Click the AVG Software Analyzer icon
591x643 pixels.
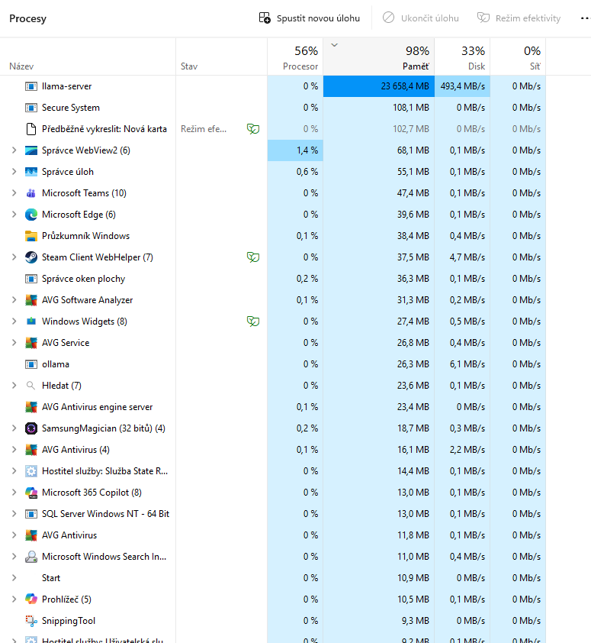tap(31, 300)
